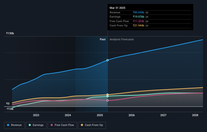Click the ₹85.650b revenue value
Image resolution: width=207 pixels, height=132 pixels.
point(138,12)
